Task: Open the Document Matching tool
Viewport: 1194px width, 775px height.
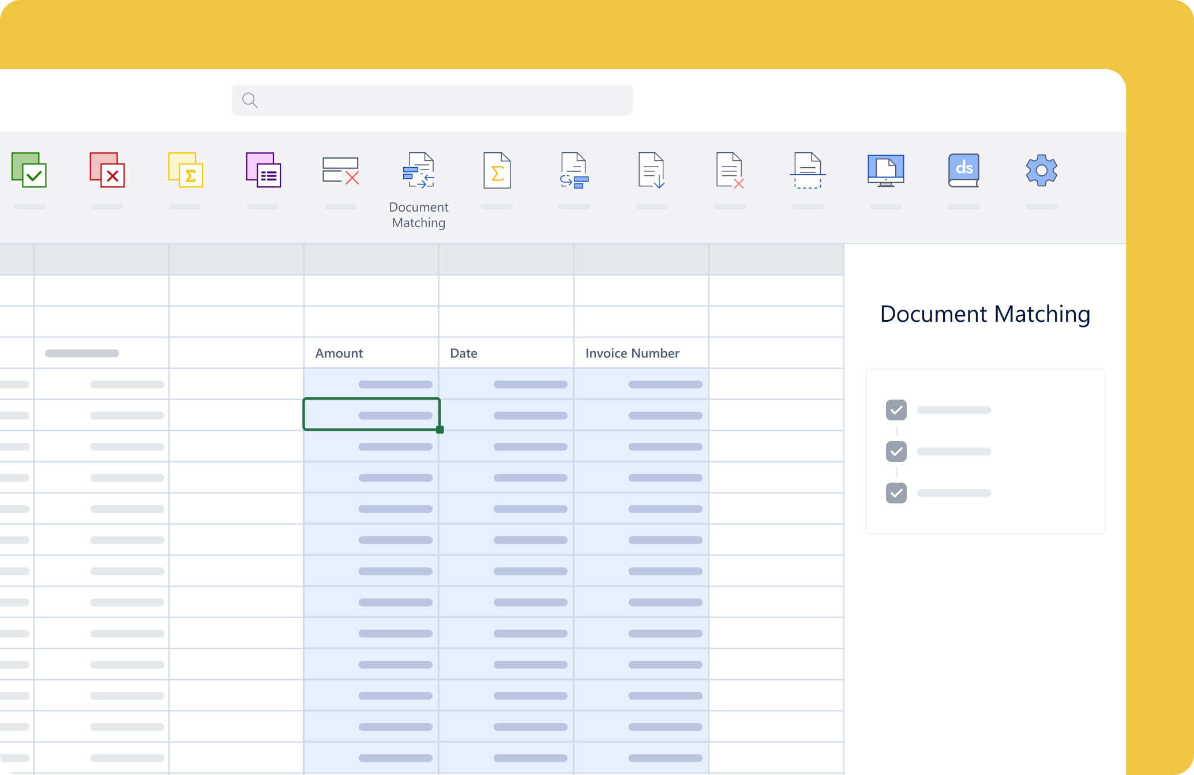Action: pyautogui.click(x=419, y=171)
